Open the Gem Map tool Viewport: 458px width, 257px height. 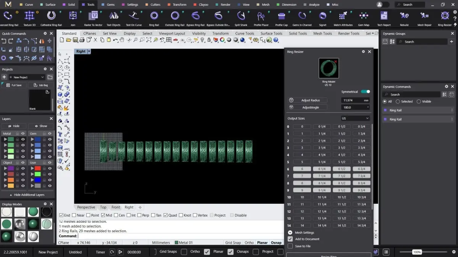[x=364, y=18]
